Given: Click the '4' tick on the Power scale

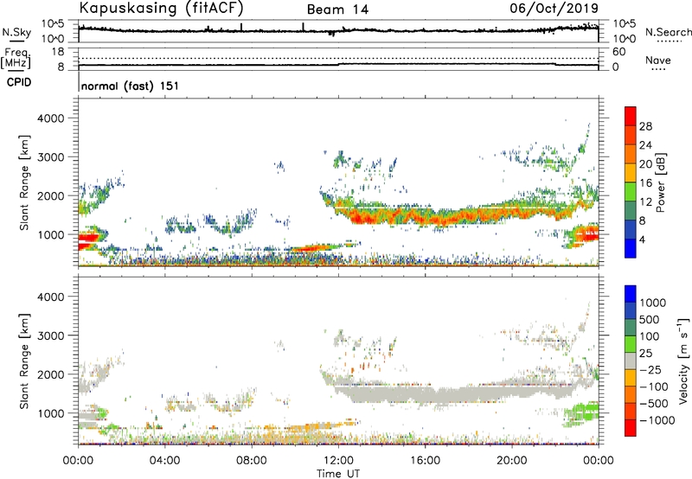Looking at the screenshot, I should coord(642,239).
